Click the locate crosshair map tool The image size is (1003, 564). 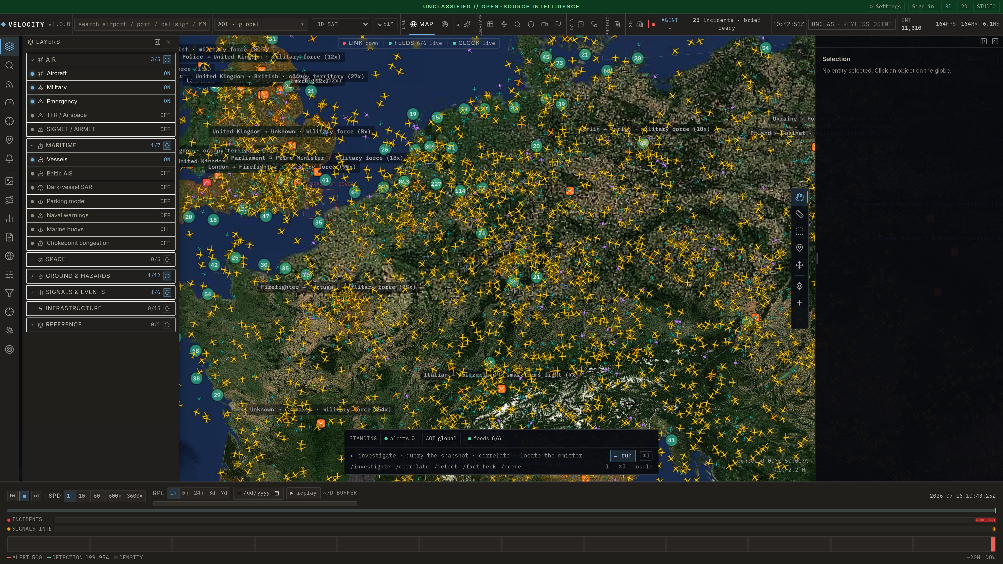(799, 286)
